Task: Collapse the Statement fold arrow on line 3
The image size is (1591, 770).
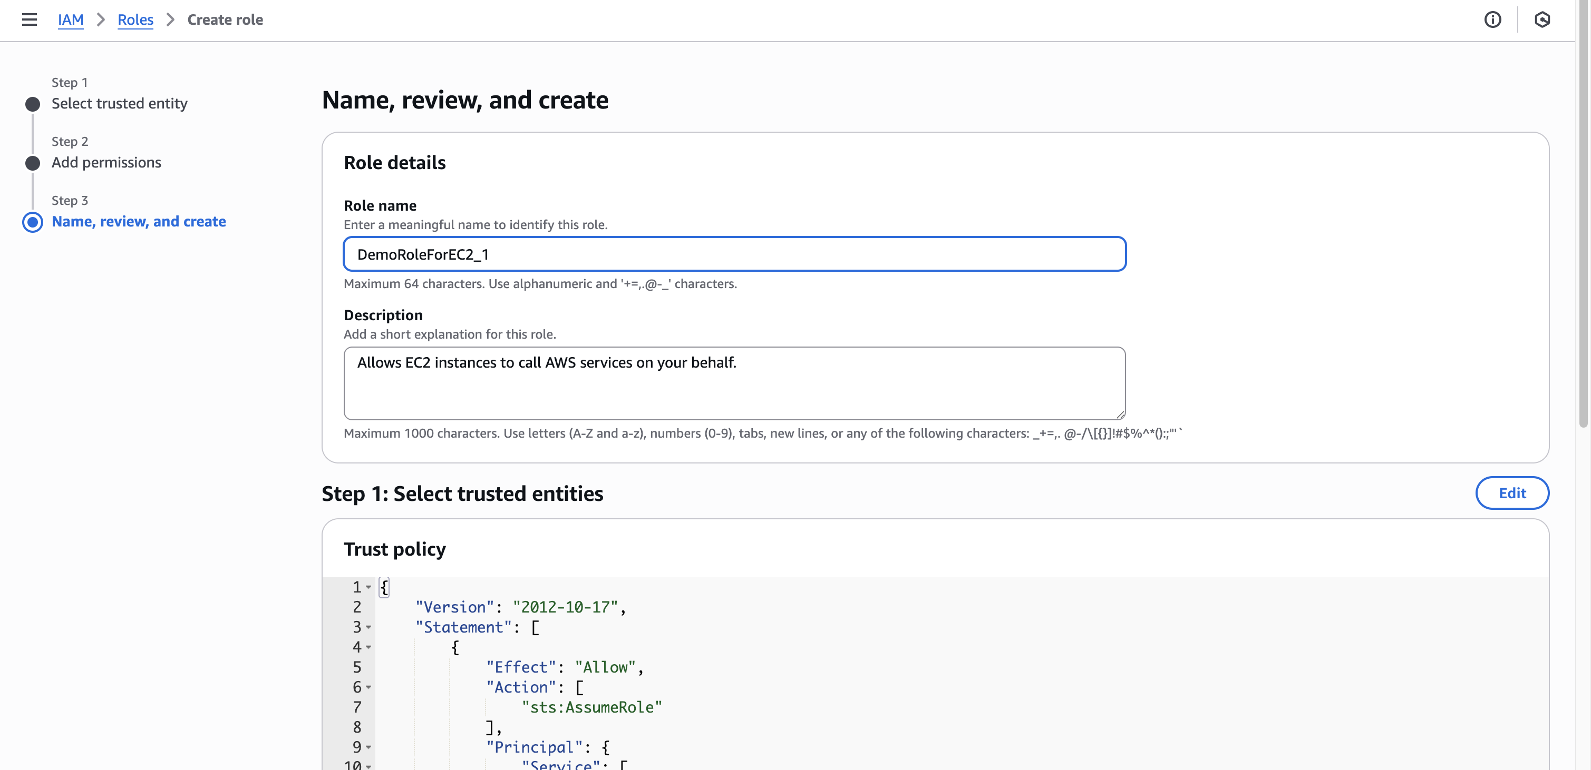Action: (x=368, y=627)
